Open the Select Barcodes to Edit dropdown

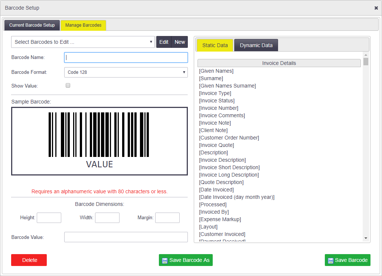[x=83, y=42]
